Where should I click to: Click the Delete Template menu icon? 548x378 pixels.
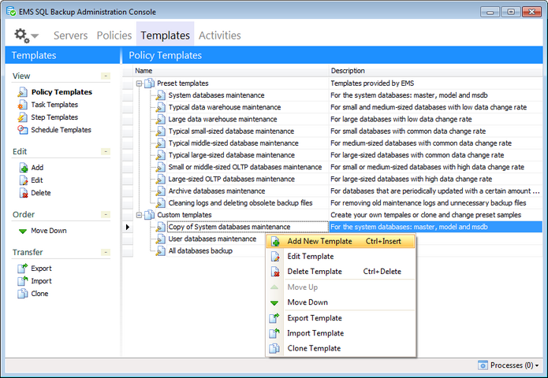[x=275, y=272]
